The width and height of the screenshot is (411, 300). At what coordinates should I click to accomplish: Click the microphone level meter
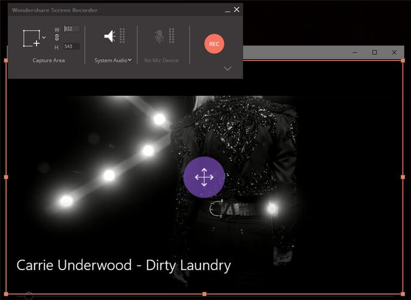coord(172,35)
